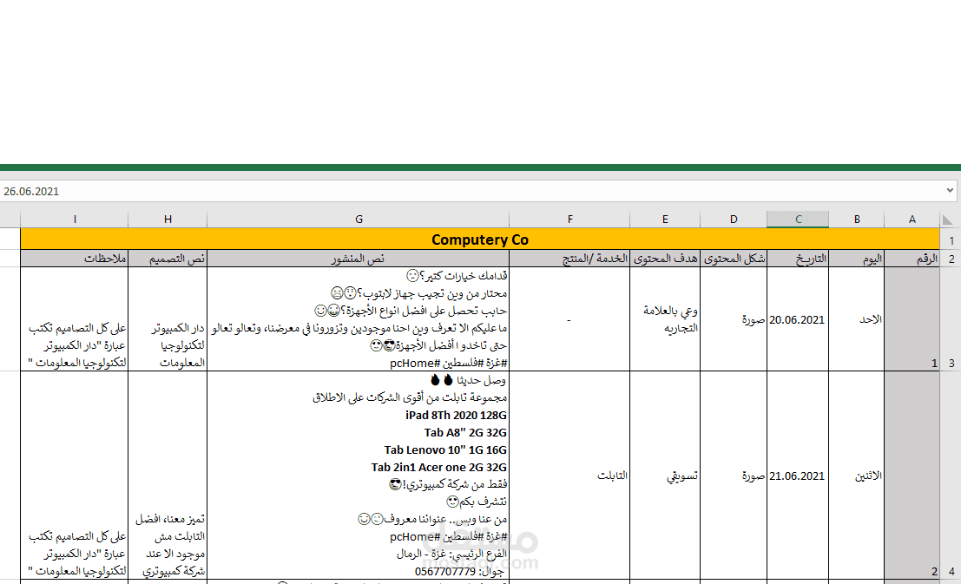Select column G header
The image size is (961, 584).
point(359,220)
